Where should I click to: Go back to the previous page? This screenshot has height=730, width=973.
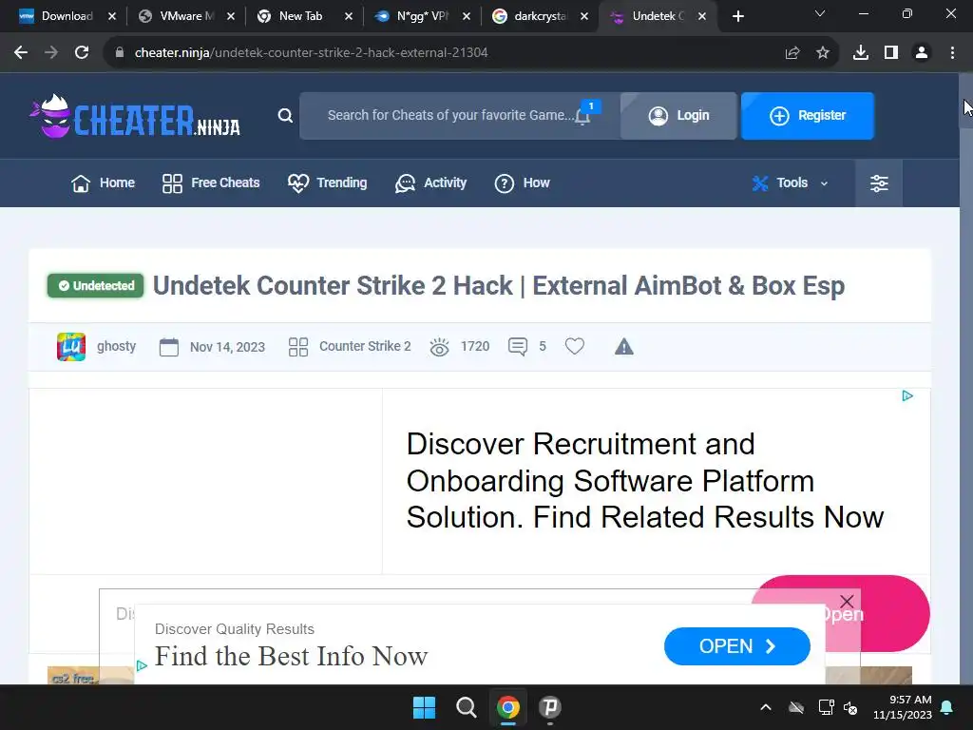(x=21, y=53)
